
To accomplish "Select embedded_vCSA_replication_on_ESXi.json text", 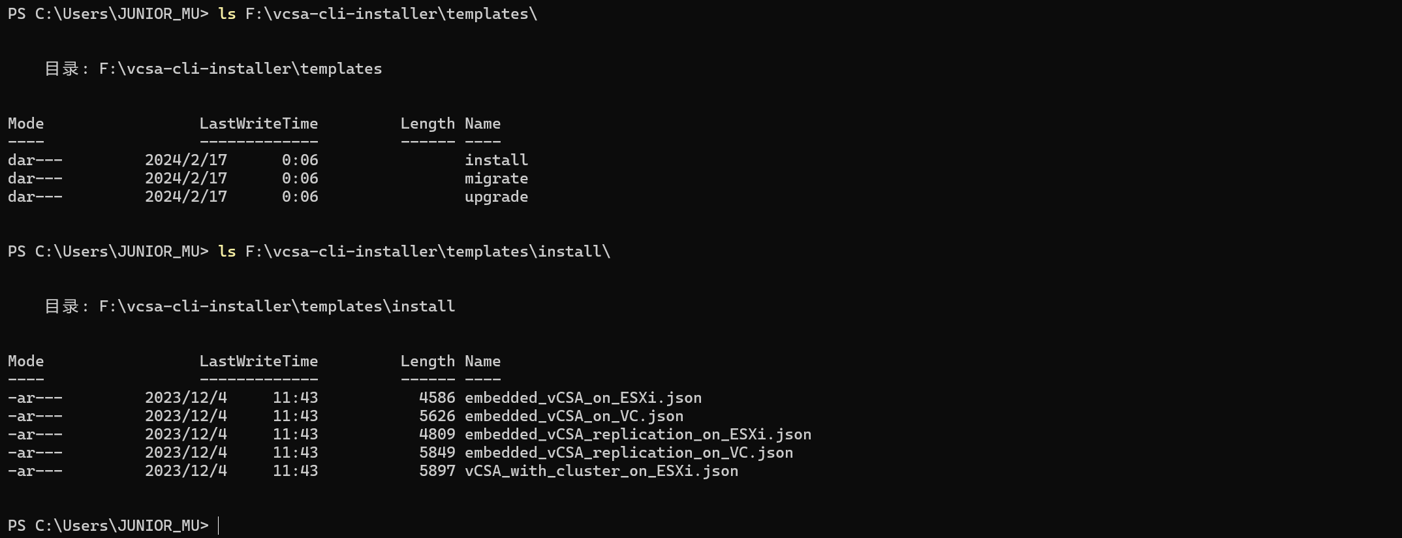I will (638, 434).
